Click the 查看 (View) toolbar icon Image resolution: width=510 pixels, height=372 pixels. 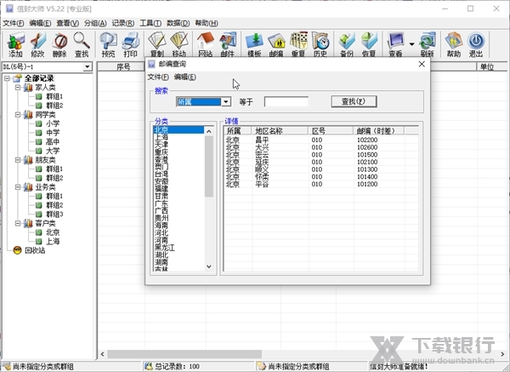pyautogui.click(x=395, y=44)
